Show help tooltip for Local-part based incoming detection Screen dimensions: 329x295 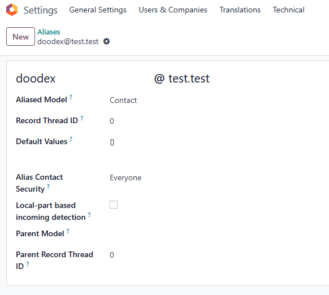[x=89, y=214]
